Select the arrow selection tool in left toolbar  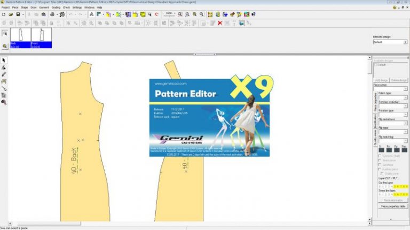click(x=4, y=60)
